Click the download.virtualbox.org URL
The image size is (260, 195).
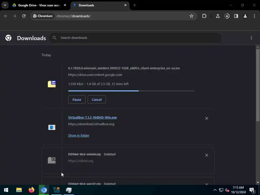(x=91, y=124)
